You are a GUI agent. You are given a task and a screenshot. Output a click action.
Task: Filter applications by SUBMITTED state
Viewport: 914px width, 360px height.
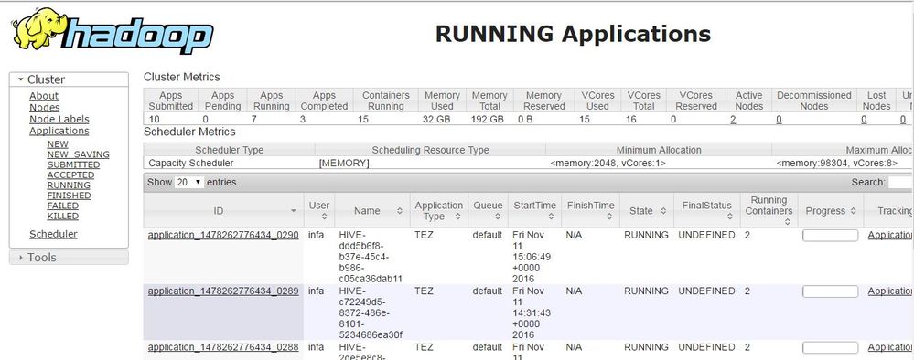pyautogui.click(x=73, y=164)
